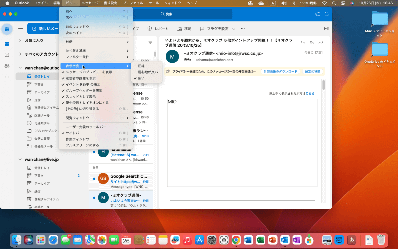The width and height of the screenshot is (398, 249).
Task: Expand the すべてのアカウント section chevron
Action: coord(20,54)
